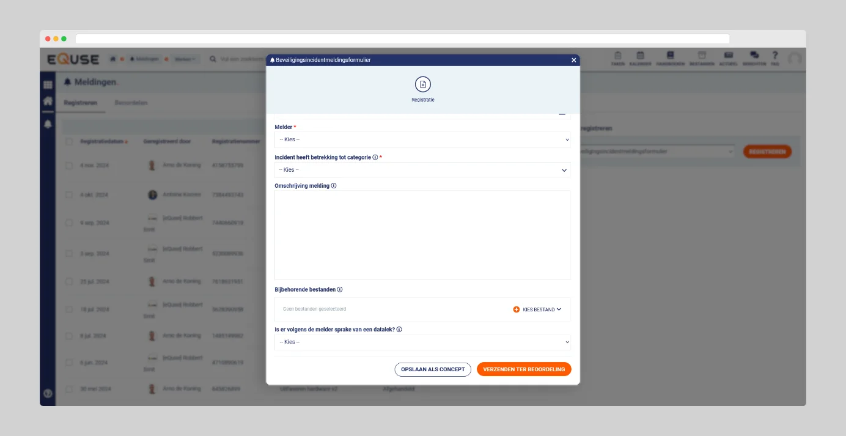The width and height of the screenshot is (846, 436).
Task: Click the bell icon in left sidebar
Action: coord(48,124)
